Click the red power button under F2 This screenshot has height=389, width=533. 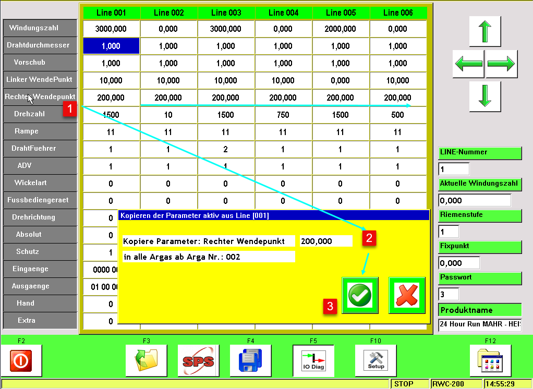[x=21, y=360]
